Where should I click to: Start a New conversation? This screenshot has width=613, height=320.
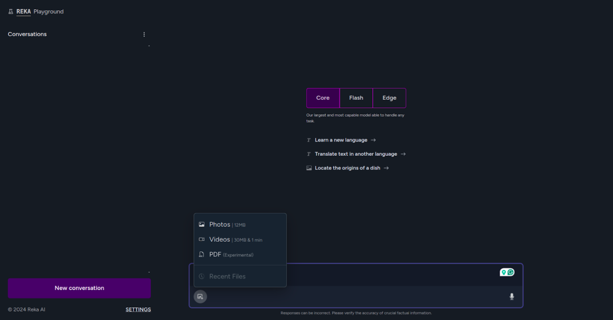click(79, 288)
